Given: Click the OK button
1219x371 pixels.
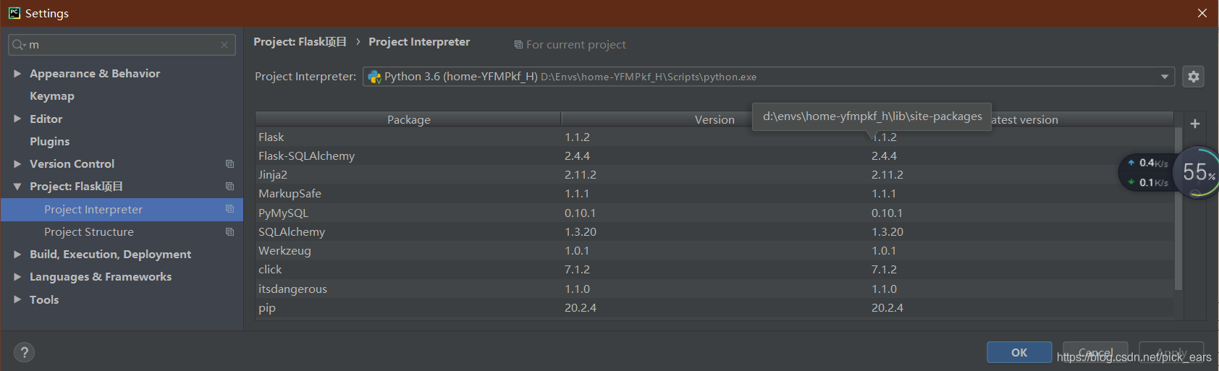Looking at the screenshot, I should (x=1019, y=352).
